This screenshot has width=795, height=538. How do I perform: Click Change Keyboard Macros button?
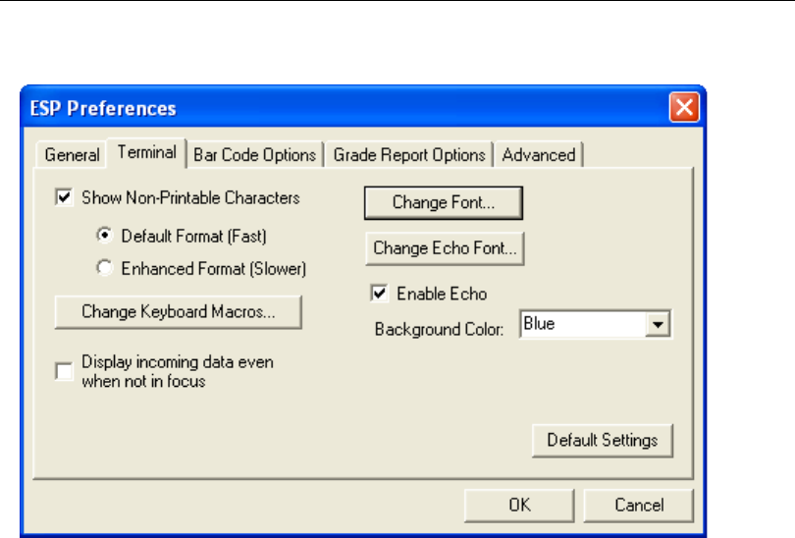(178, 312)
